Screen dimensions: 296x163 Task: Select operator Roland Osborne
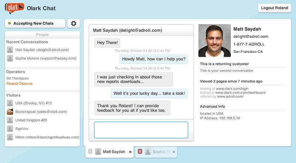(x=19, y=84)
